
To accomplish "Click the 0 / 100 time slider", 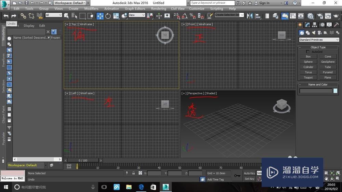I will tap(83, 161).
